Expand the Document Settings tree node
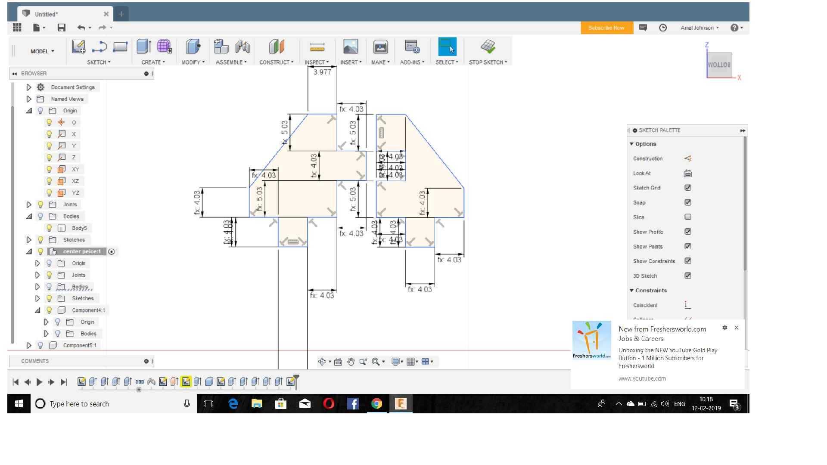 coord(29,87)
